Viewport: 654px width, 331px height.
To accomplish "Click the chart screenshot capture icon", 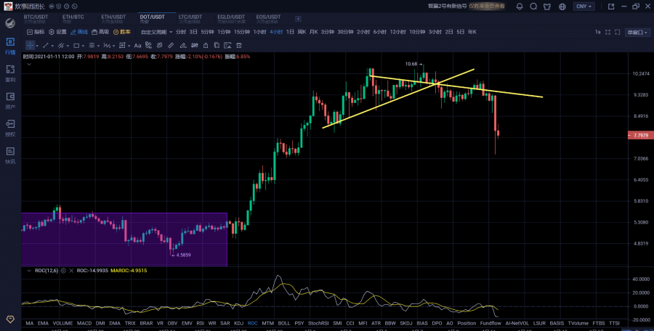I will point(618,32).
